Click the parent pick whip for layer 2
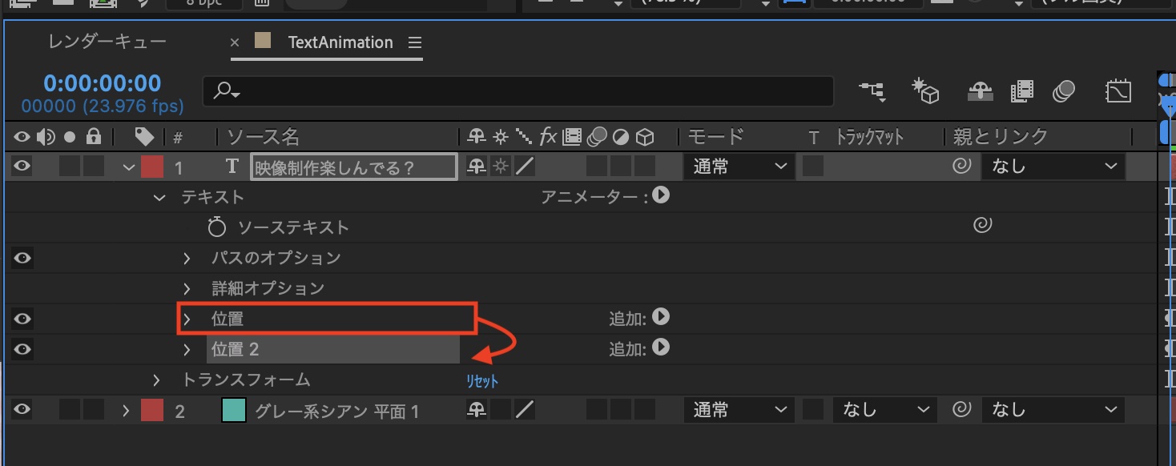 coord(961,410)
